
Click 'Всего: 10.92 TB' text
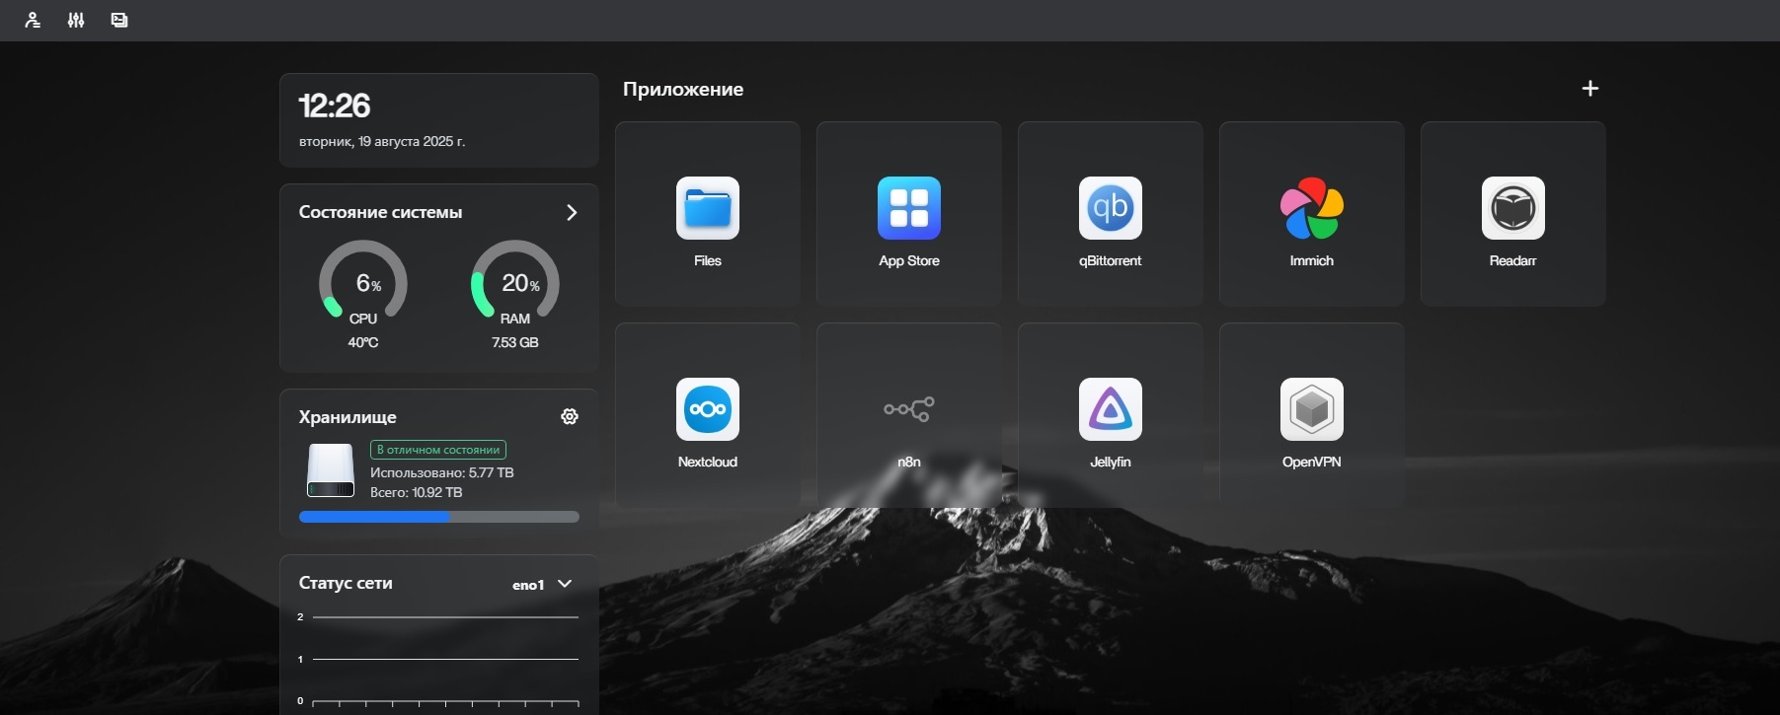[x=417, y=492]
